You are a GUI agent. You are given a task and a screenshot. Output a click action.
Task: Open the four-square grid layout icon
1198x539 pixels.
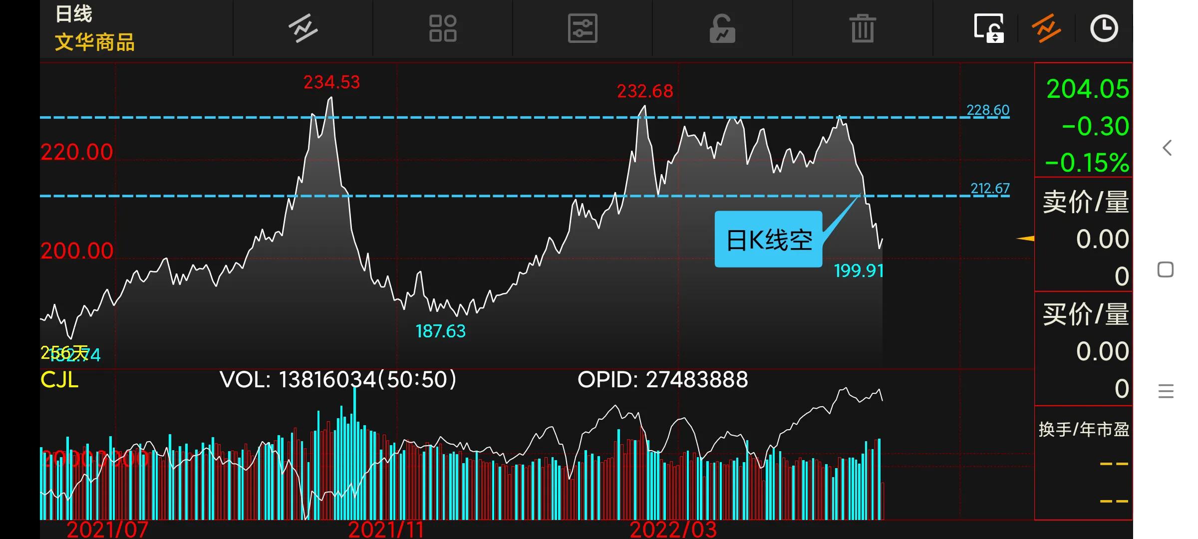coord(443,28)
